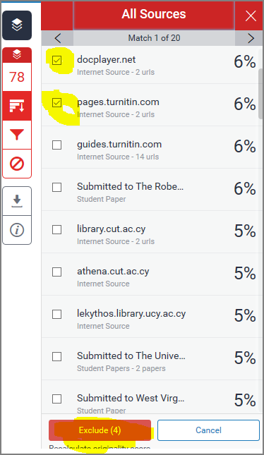Go to previous match arrow
The width and height of the screenshot is (264, 455).
57,38
